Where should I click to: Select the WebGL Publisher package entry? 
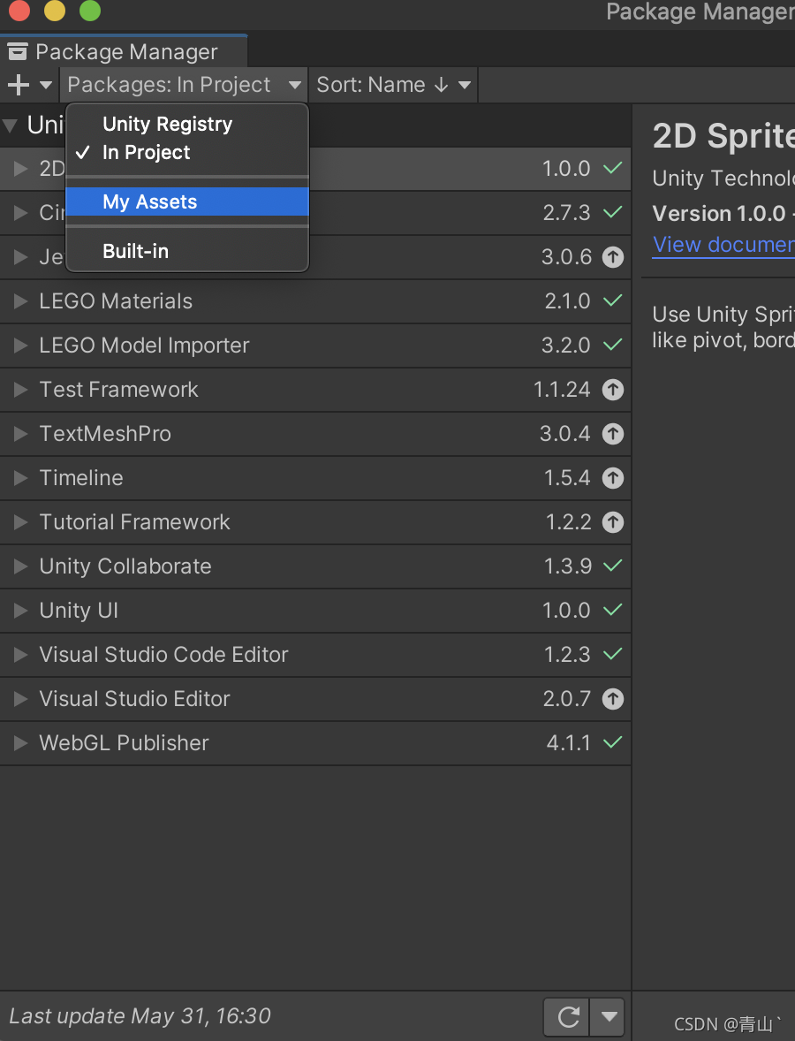click(315, 743)
